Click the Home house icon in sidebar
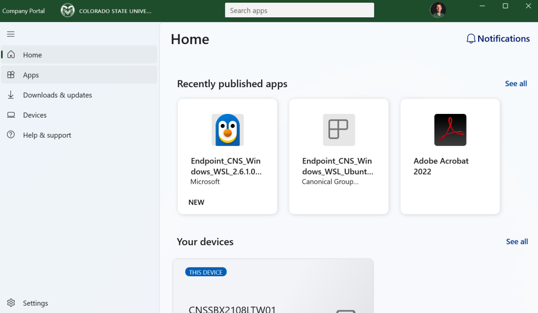Screen dimensions: 538x313 pyautogui.click(x=11, y=55)
